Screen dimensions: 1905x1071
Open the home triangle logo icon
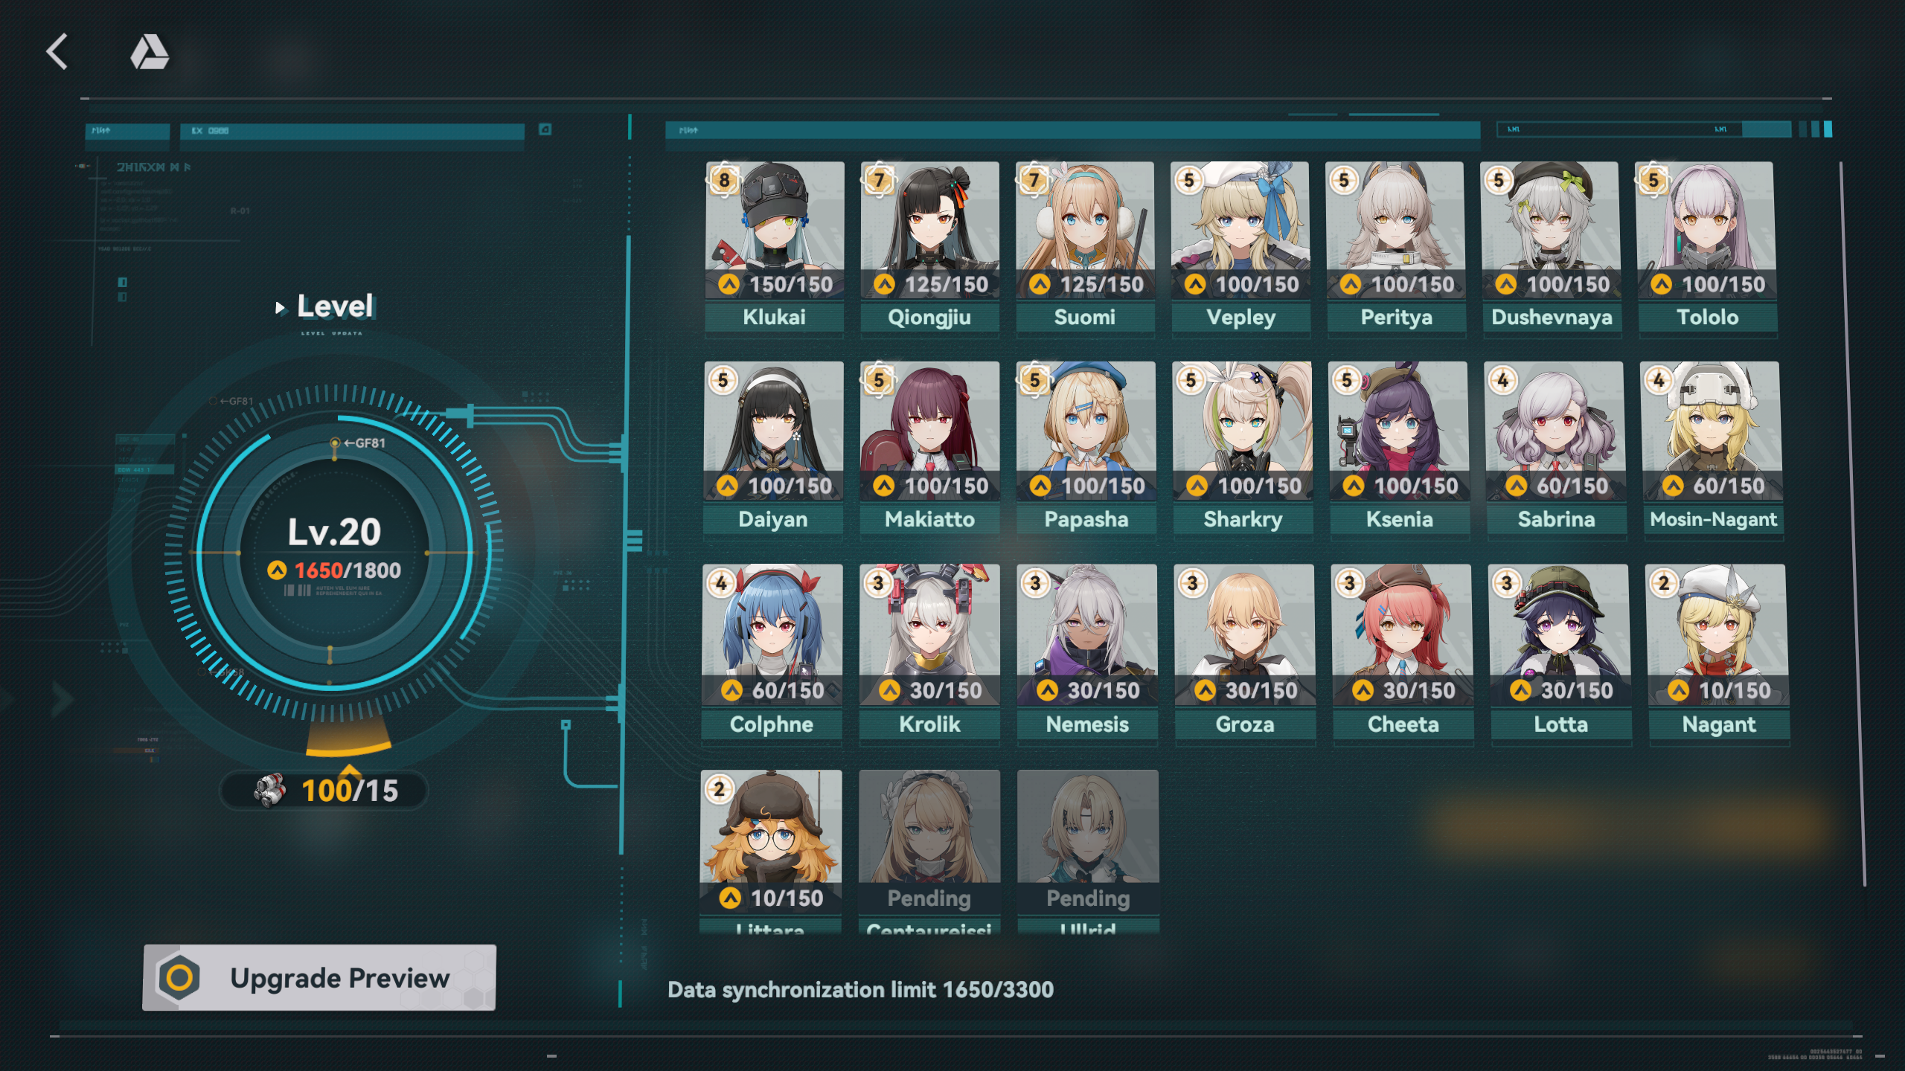tap(150, 52)
